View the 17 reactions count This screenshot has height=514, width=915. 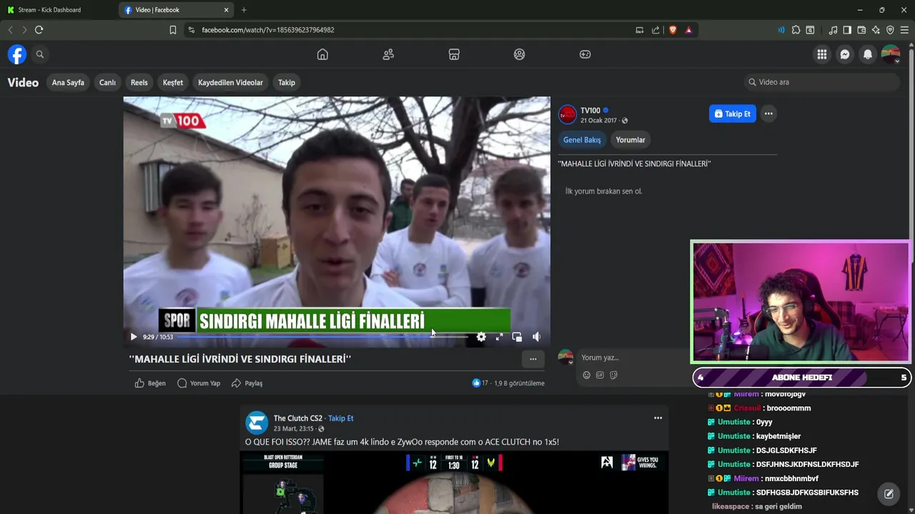(x=480, y=383)
